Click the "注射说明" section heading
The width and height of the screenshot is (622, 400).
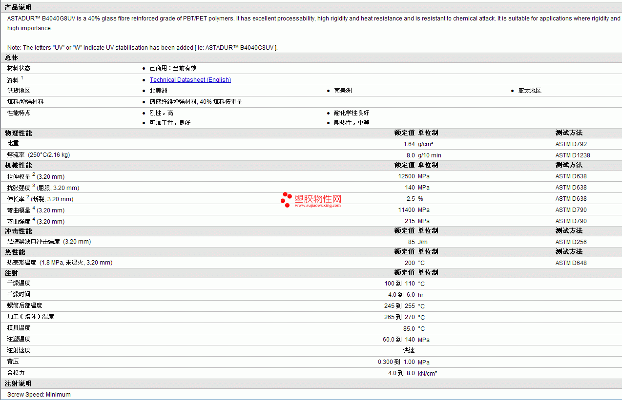[x=18, y=384]
